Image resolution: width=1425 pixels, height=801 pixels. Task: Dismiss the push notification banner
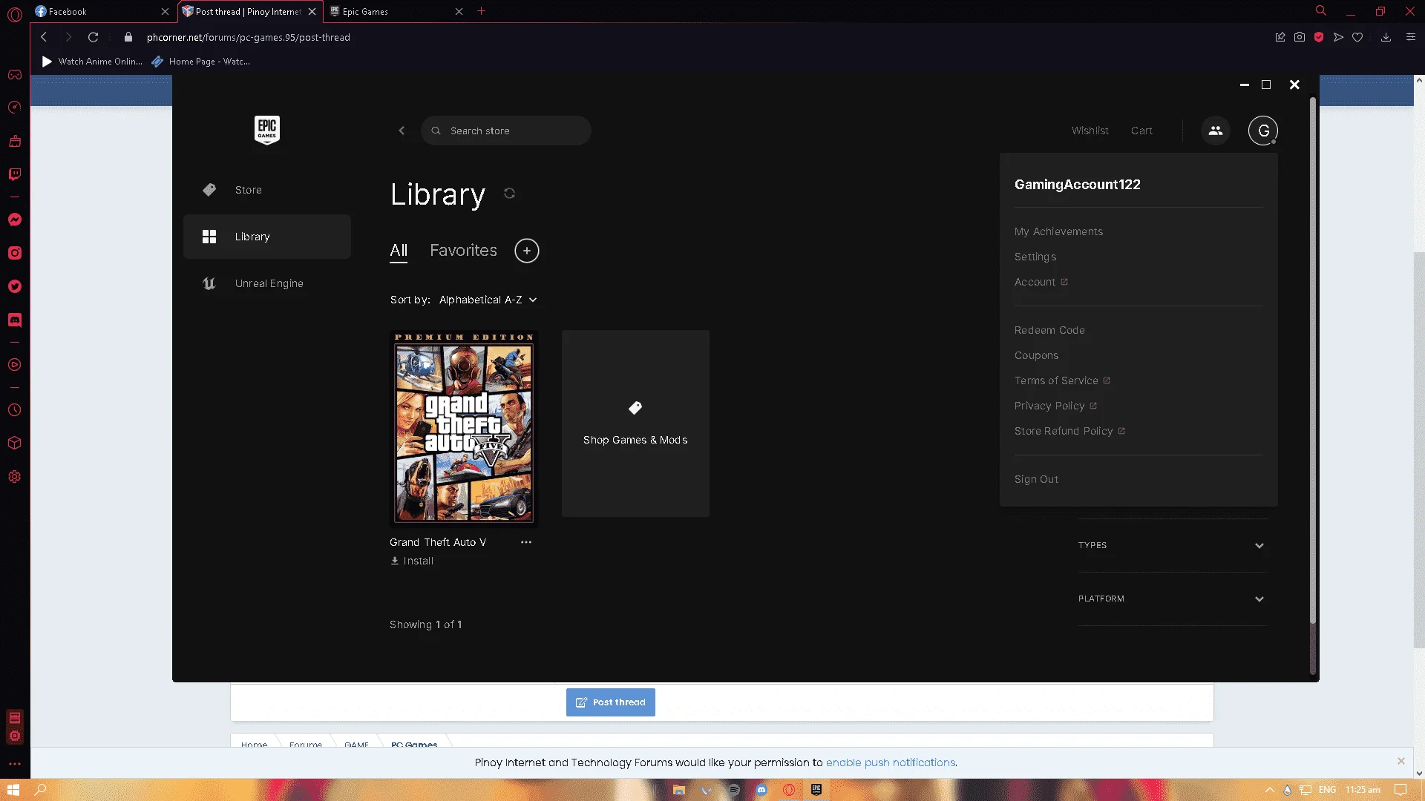[x=1401, y=761]
